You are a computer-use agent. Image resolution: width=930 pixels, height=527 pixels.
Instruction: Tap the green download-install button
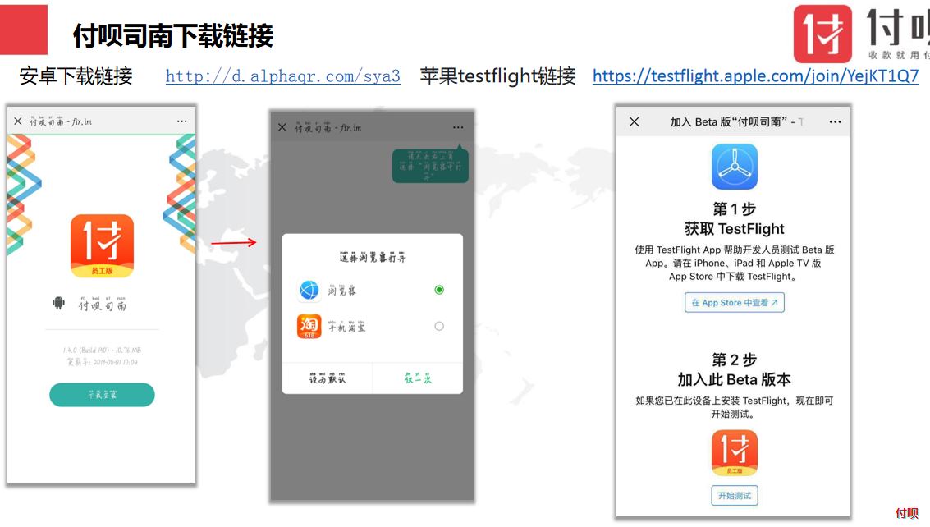coord(102,395)
